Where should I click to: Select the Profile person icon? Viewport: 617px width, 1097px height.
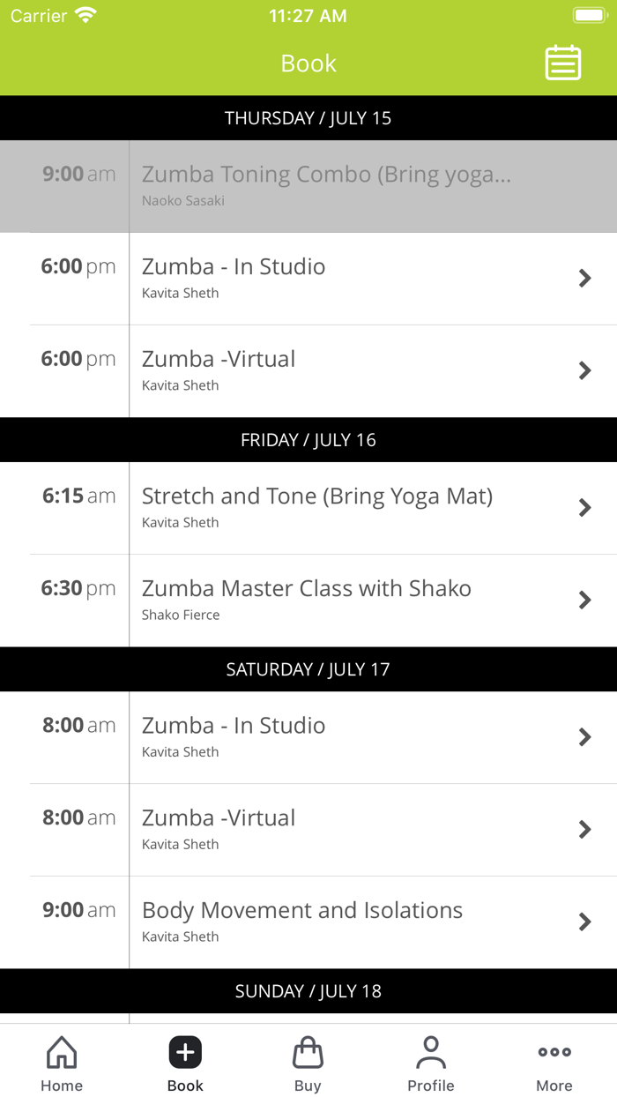pos(431,1049)
